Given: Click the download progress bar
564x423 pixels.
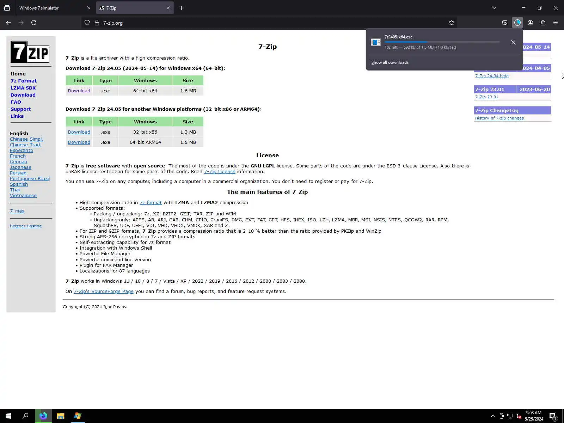Looking at the screenshot, I should [442, 42].
